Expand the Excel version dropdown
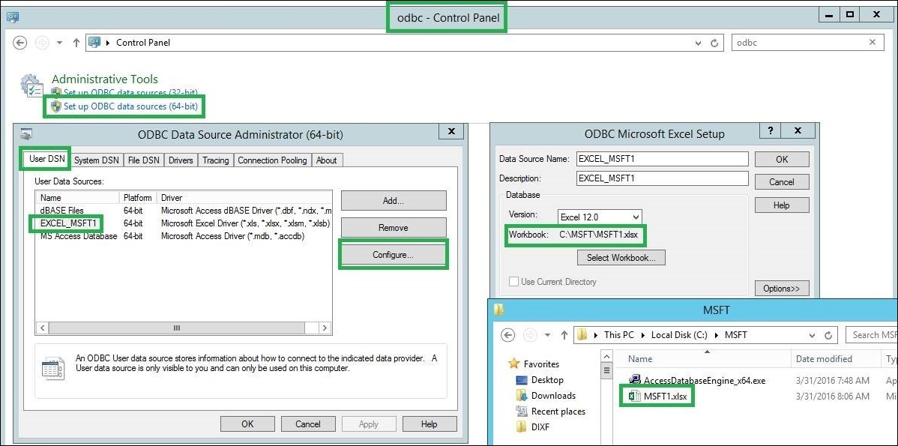The image size is (898, 446). pos(636,217)
